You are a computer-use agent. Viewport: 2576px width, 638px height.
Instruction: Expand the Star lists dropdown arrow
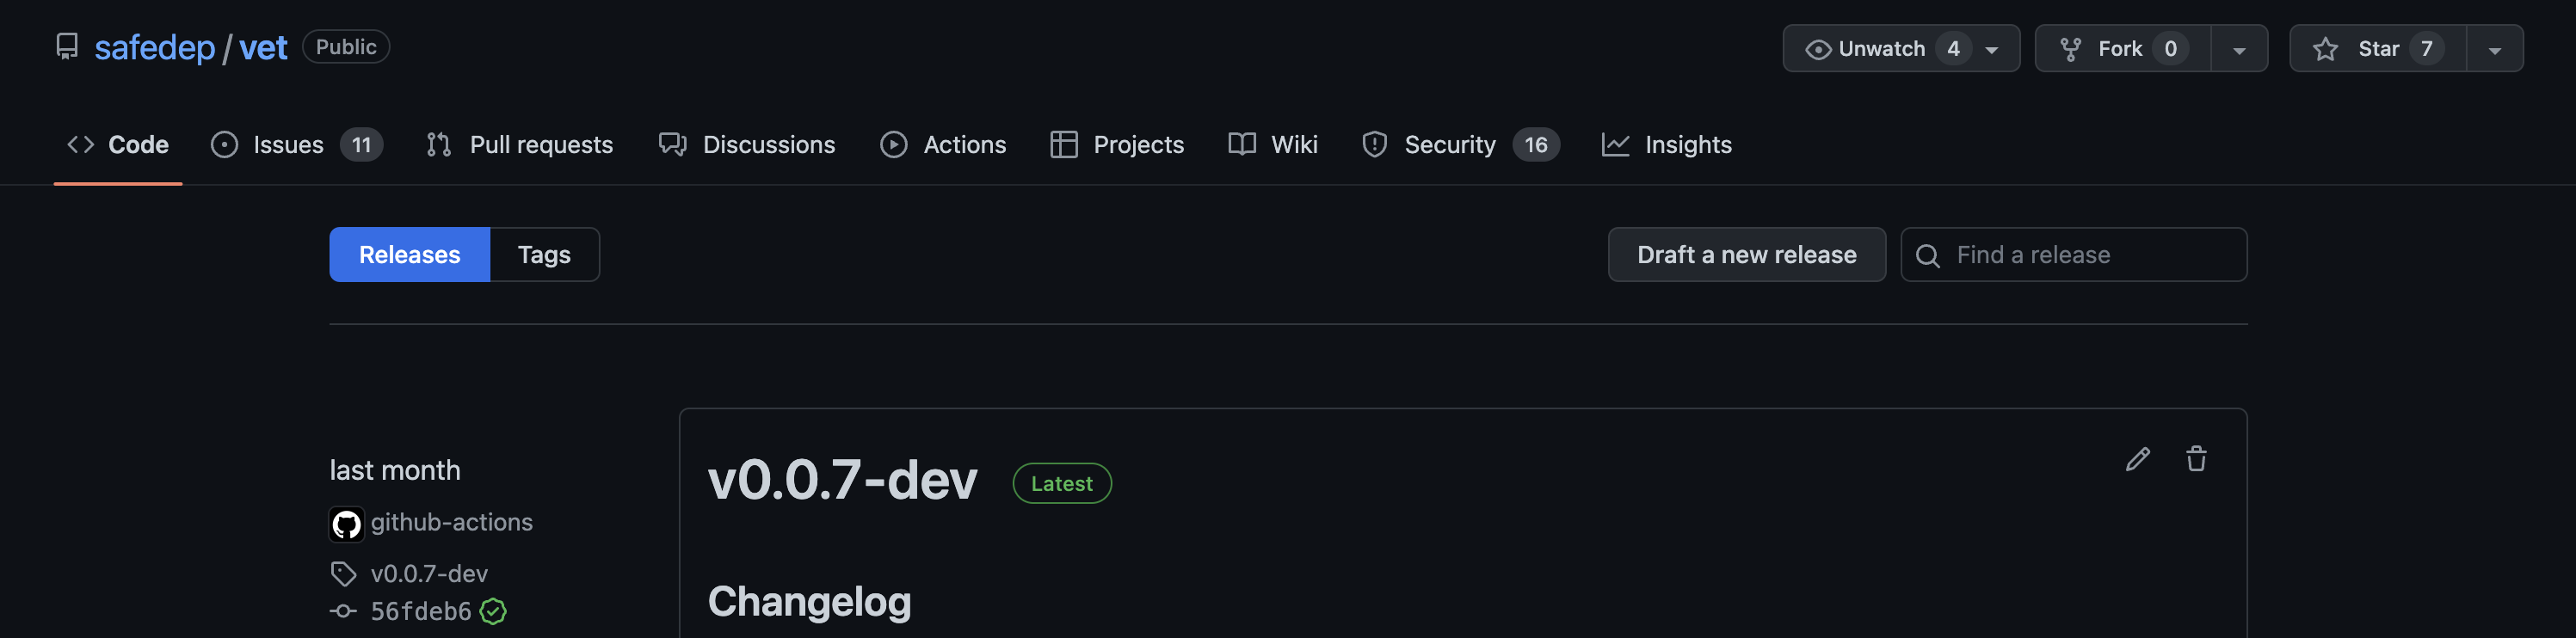[x=2495, y=49]
